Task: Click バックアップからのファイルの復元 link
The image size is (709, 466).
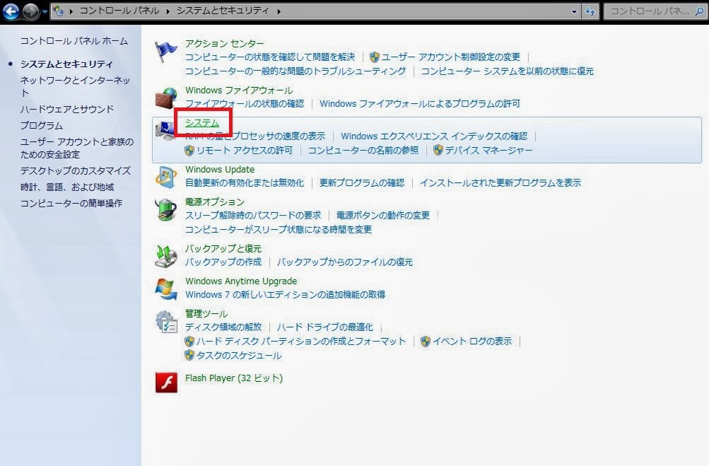Action: (x=344, y=262)
